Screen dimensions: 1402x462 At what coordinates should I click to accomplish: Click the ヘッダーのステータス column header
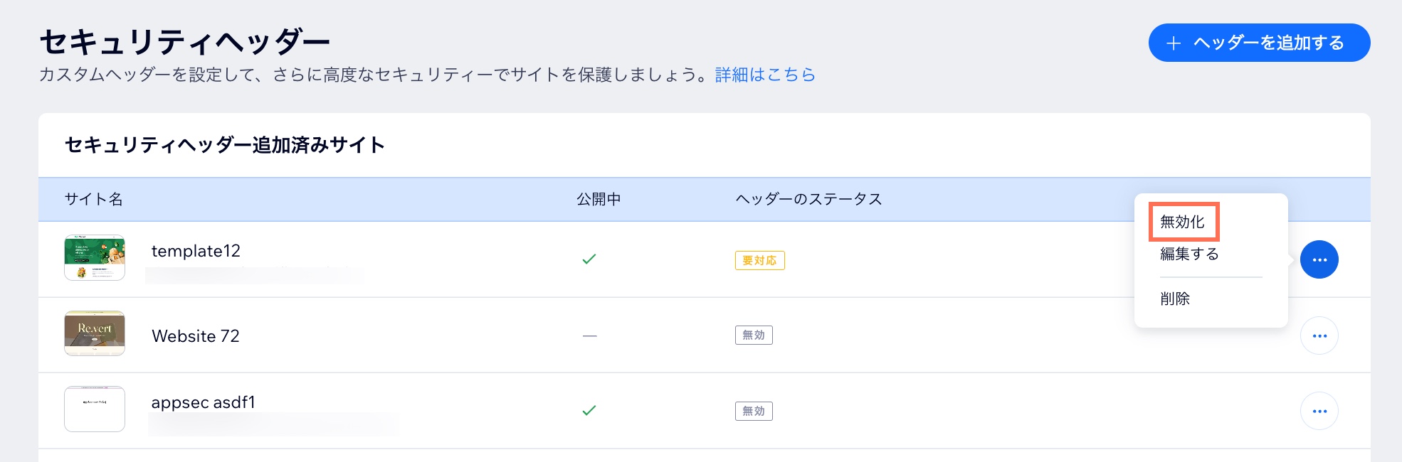click(x=808, y=200)
